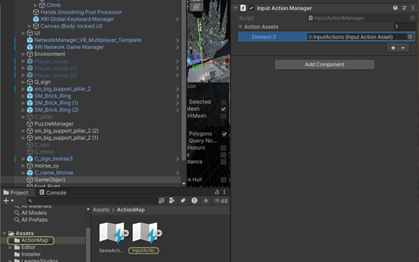Disable the Input Action Manager component checkbox
The image size is (419, 262).
tap(251, 8)
